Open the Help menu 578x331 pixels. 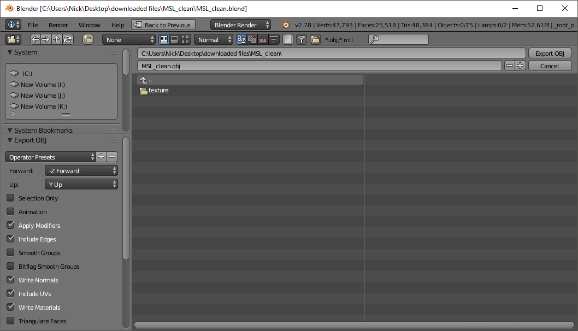pyautogui.click(x=118, y=25)
